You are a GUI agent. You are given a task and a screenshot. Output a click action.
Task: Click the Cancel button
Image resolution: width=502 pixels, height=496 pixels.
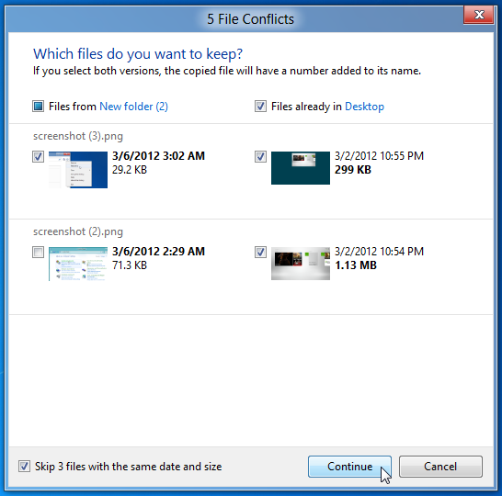(x=440, y=467)
